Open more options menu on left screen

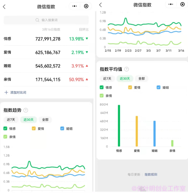[74, 6]
